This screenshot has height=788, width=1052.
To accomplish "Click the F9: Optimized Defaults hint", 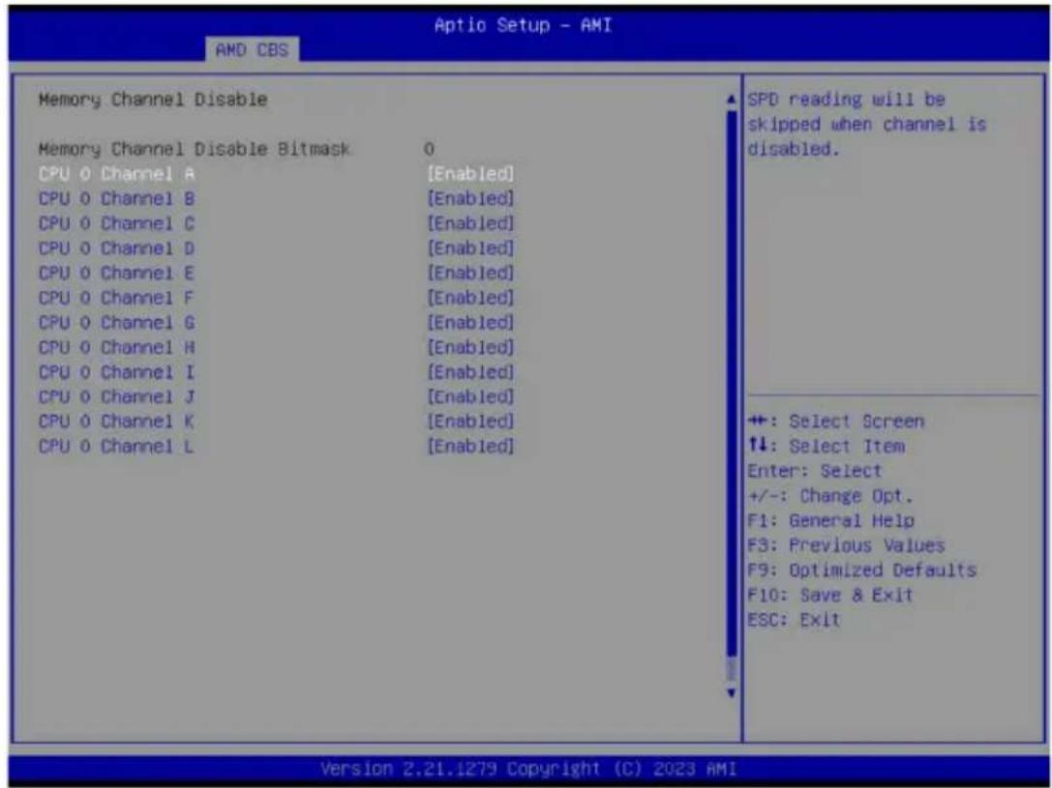I will click(862, 570).
